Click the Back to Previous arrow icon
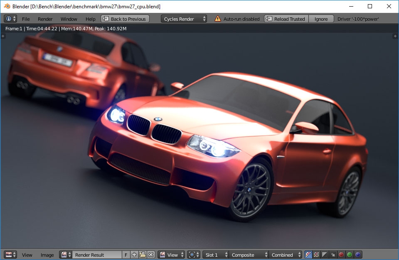The image size is (399, 260). point(106,19)
